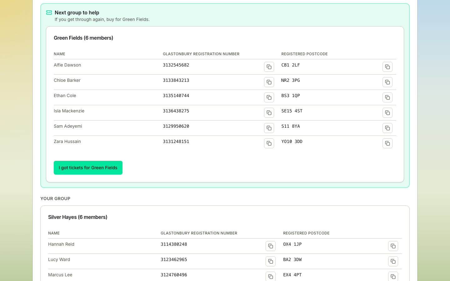Select registration number 3114380248
450x281 pixels.
point(174,244)
